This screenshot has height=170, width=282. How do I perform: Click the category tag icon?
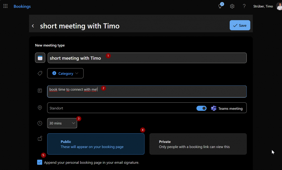tap(40, 73)
